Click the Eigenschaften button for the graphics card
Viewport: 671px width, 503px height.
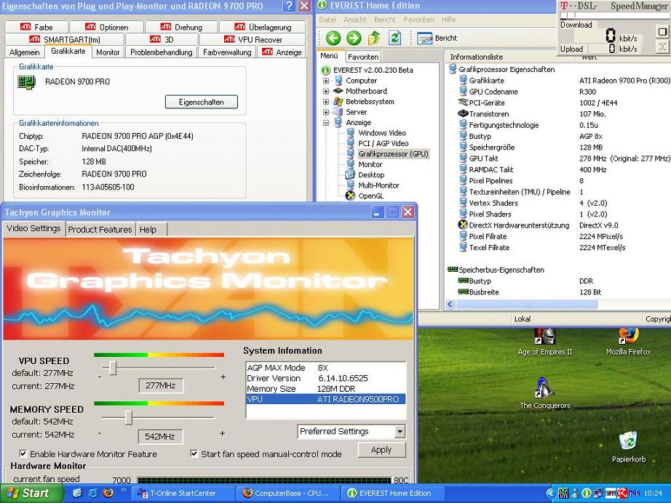pyautogui.click(x=201, y=102)
